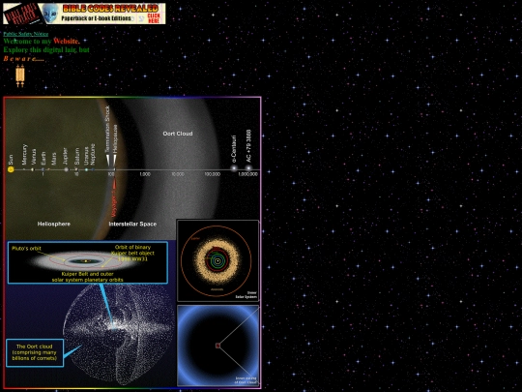Select the 'Welcome to my Website.' heading
This screenshot has height=392, width=522.
tap(42, 42)
